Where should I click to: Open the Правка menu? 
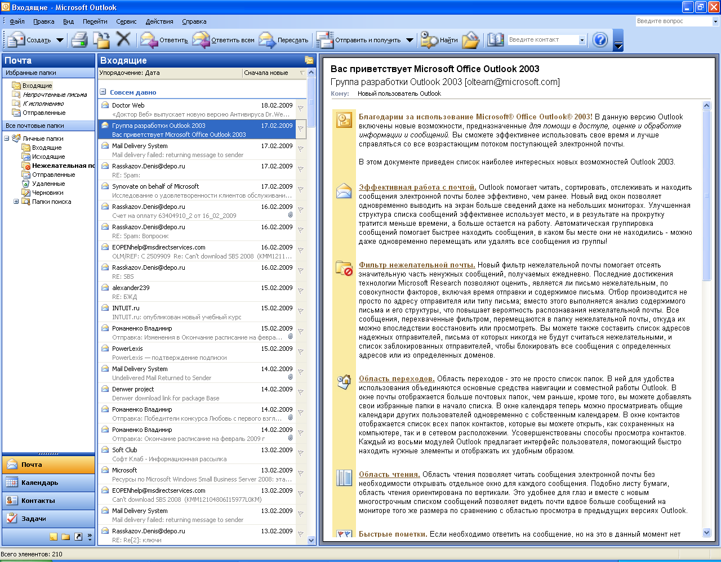pyautogui.click(x=44, y=21)
